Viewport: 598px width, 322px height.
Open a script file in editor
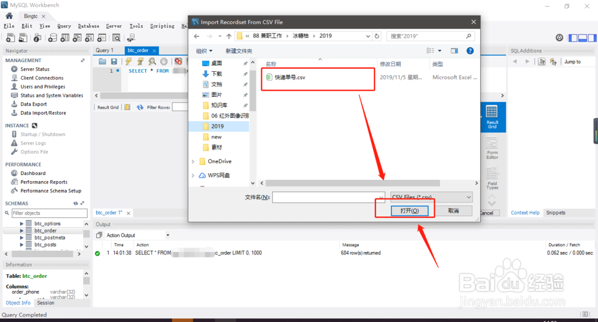click(x=102, y=62)
